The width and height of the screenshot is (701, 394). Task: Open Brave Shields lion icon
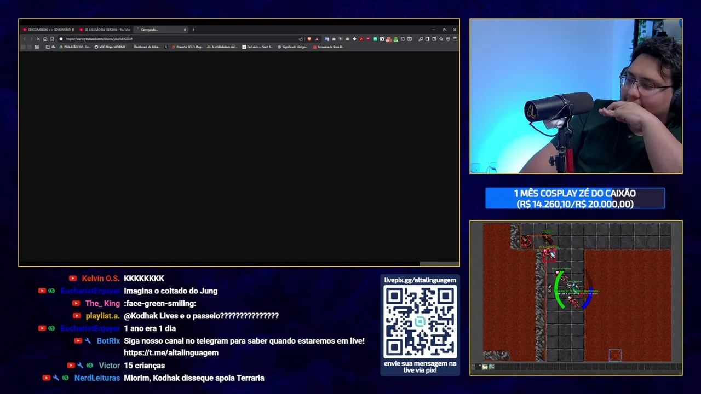coord(309,39)
